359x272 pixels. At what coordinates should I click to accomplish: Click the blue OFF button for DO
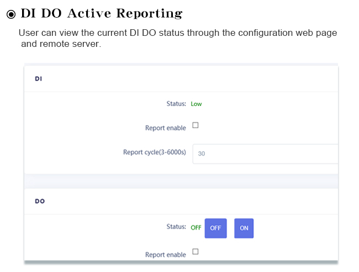pos(215,228)
